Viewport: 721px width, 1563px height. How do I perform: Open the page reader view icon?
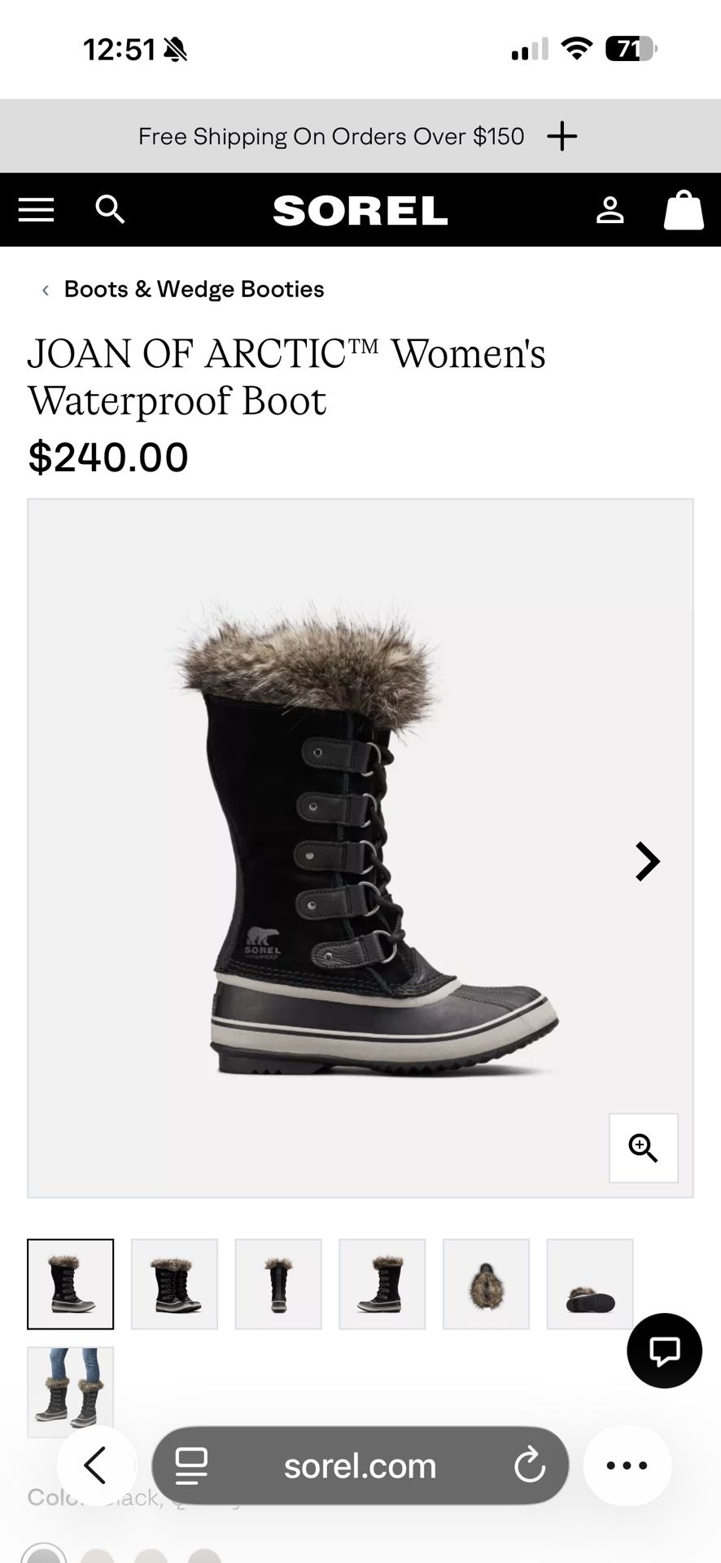[x=192, y=1466]
